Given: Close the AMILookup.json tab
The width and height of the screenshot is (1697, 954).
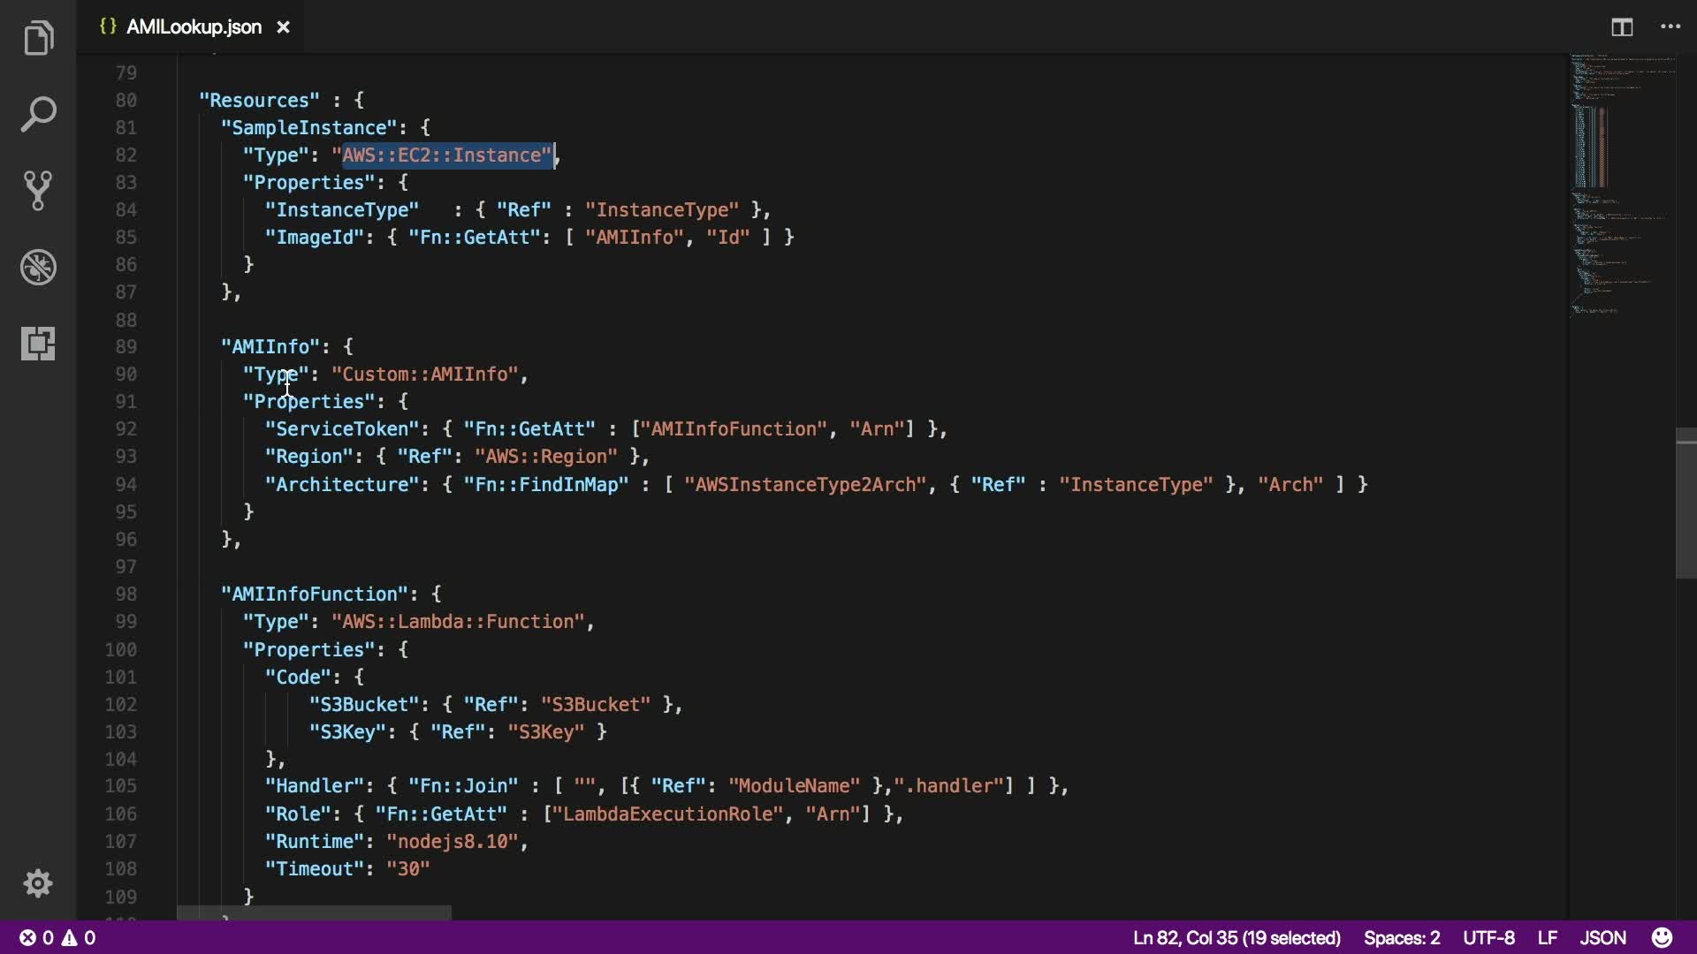Looking at the screenshot, I should (283, 27).
